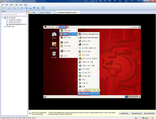Click the console view toolbar icon

(x=43, y=8)
